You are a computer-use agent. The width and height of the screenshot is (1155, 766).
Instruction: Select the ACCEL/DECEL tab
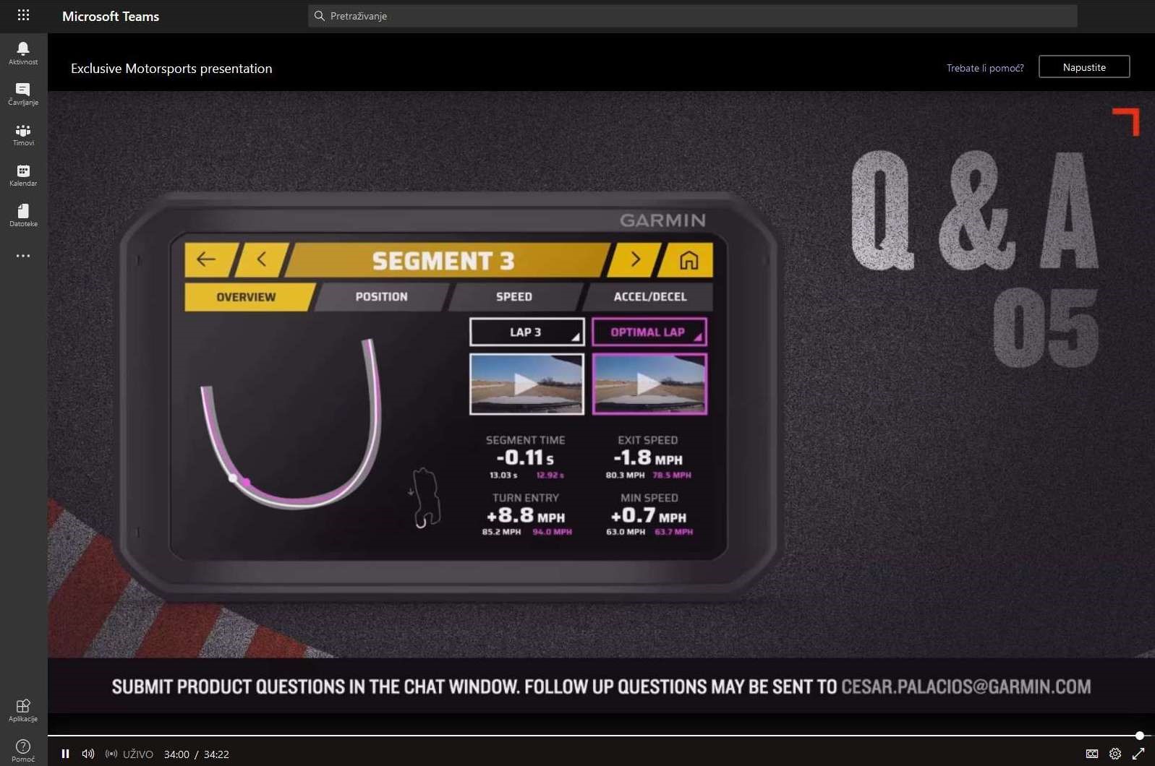click(649, 297)
